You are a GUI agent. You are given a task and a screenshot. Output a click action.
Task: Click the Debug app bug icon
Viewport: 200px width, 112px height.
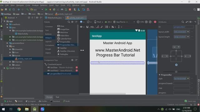(54, 10)
